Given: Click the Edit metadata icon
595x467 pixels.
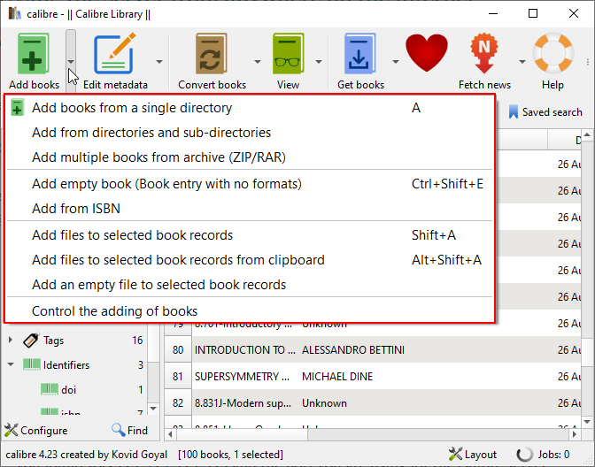Looking at the screenshot, I should coord(115,54).
